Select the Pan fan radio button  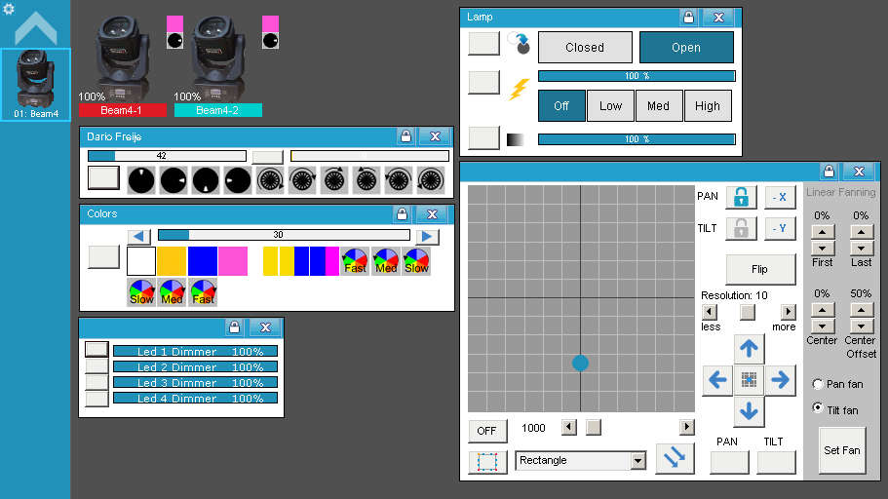click(x=818, y=384)
